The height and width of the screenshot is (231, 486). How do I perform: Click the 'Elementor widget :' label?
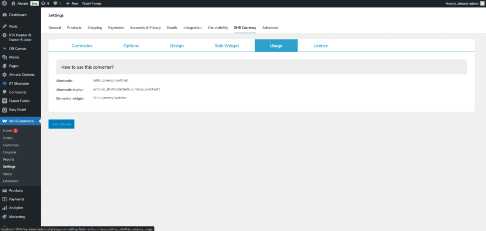point(70,99)
